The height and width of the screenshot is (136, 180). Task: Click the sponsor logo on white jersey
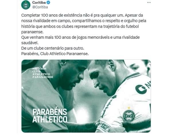(x=143, y=88)
